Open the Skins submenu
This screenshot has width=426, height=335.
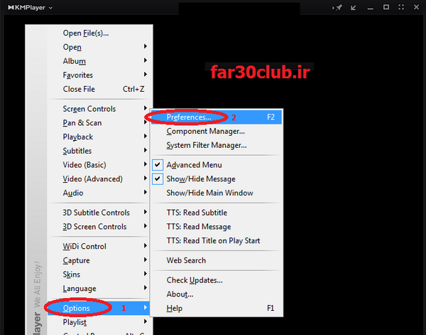tap(99, 275)
